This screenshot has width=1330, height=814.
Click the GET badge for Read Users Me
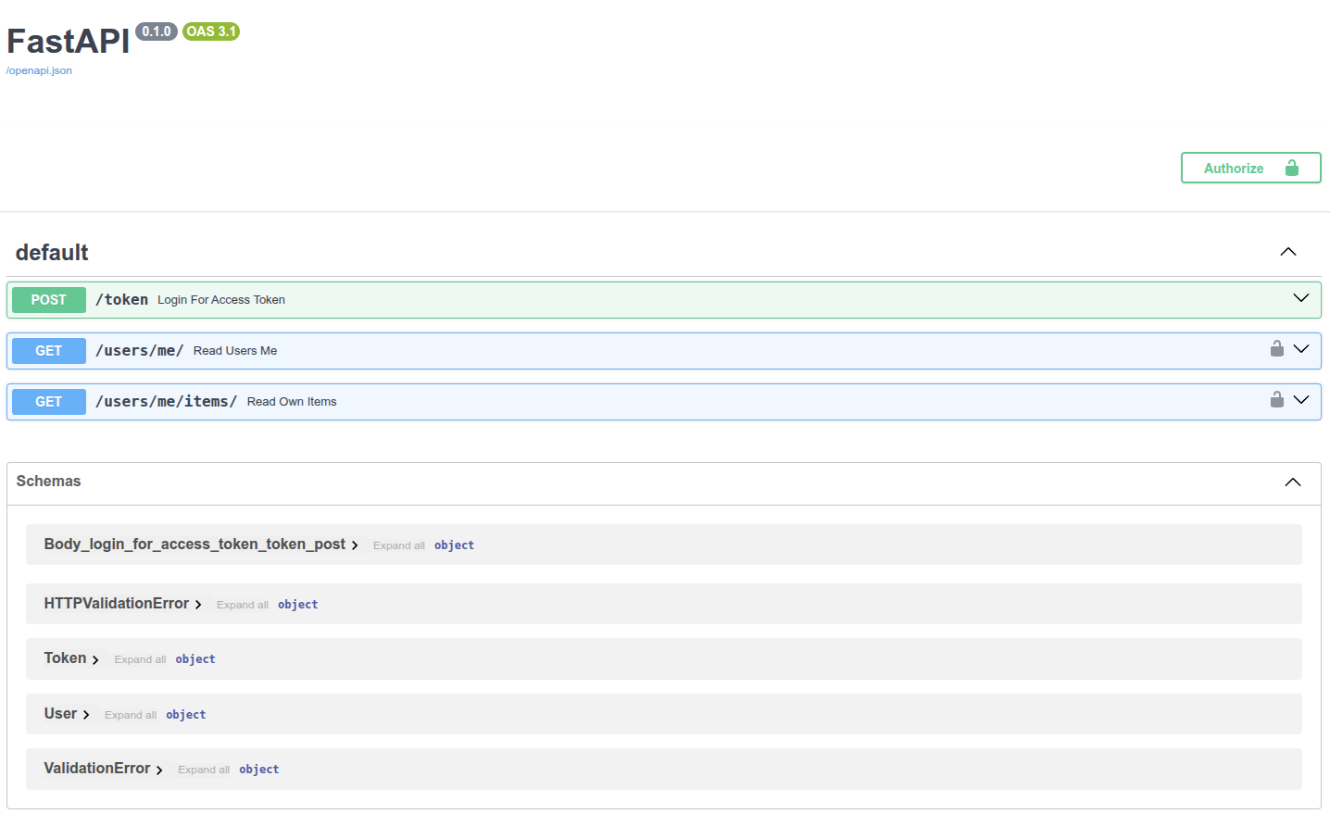click(49, 351)
